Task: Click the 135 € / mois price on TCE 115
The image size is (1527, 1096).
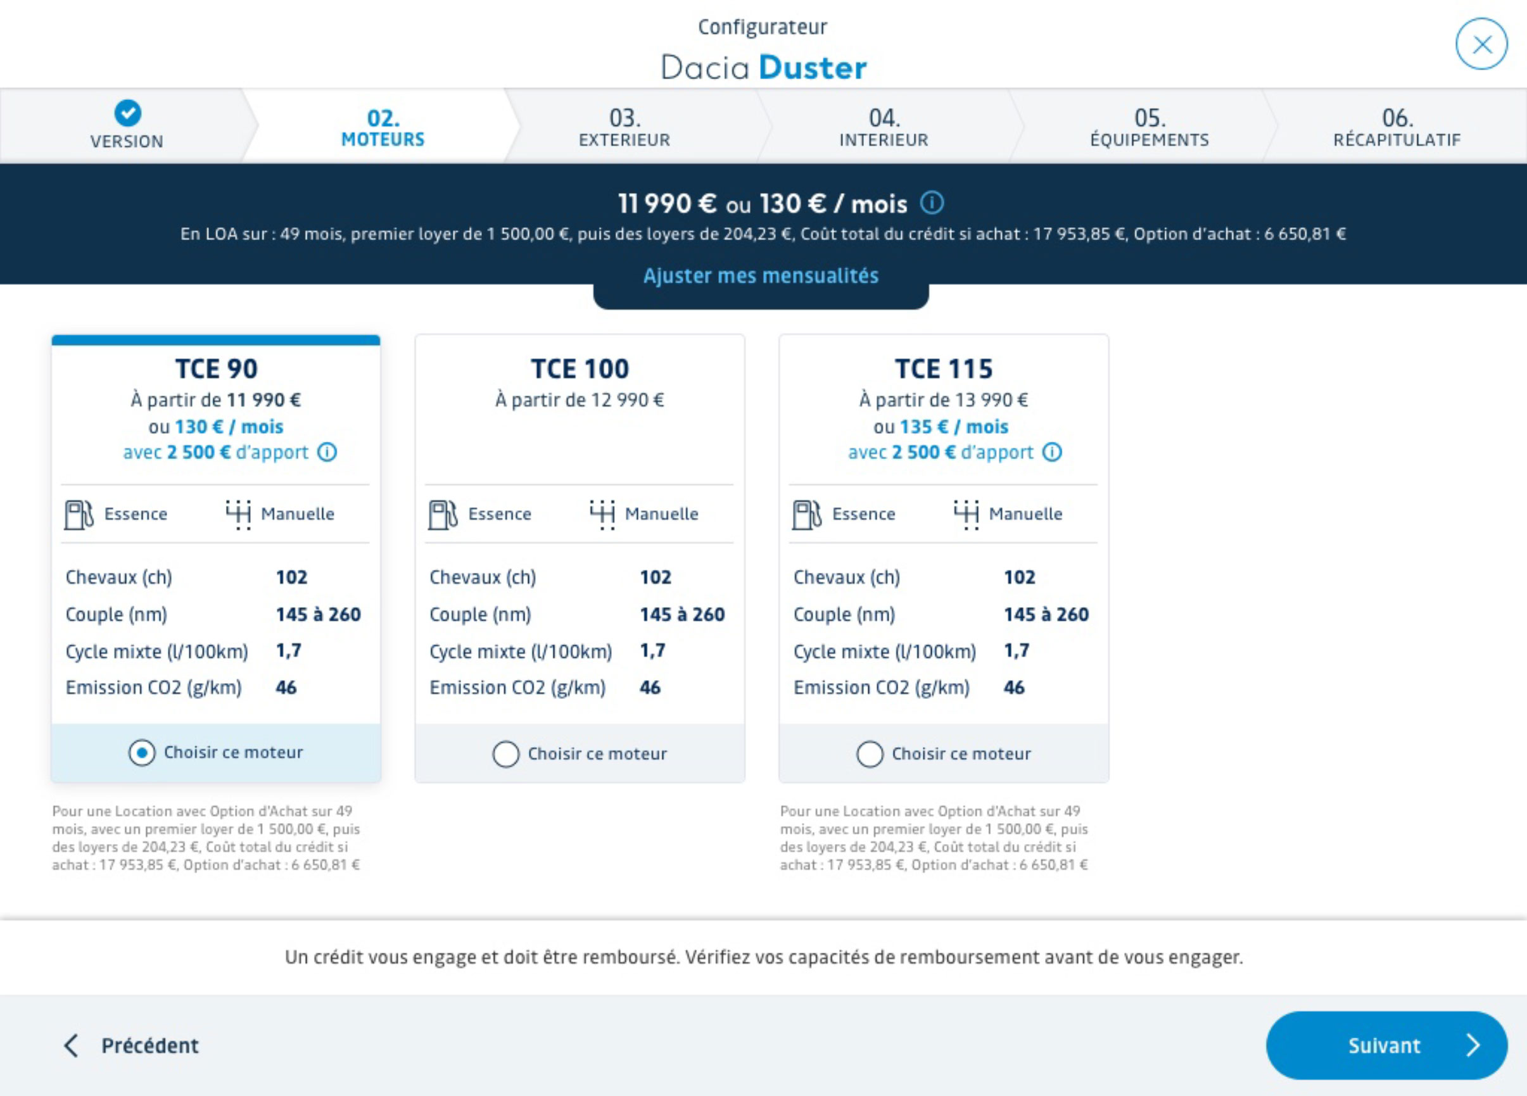Action: click(954, 427)
